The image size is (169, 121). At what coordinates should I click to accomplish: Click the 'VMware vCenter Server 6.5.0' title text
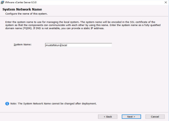pyautogui.click(x=21, y=2)
